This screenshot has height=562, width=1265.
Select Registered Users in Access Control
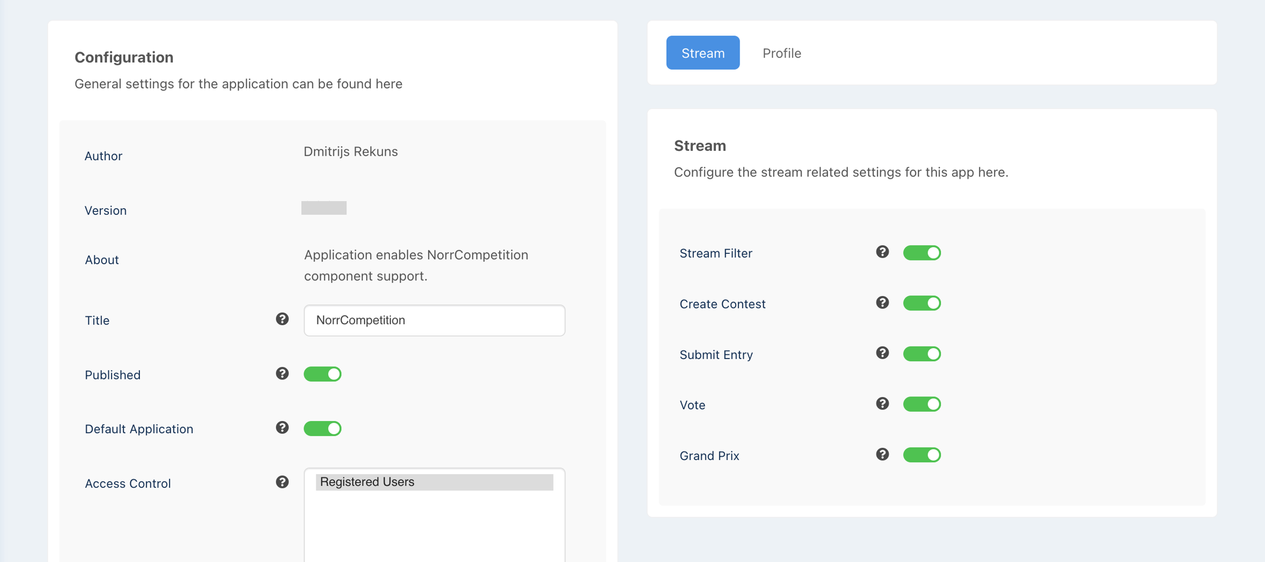435,481
